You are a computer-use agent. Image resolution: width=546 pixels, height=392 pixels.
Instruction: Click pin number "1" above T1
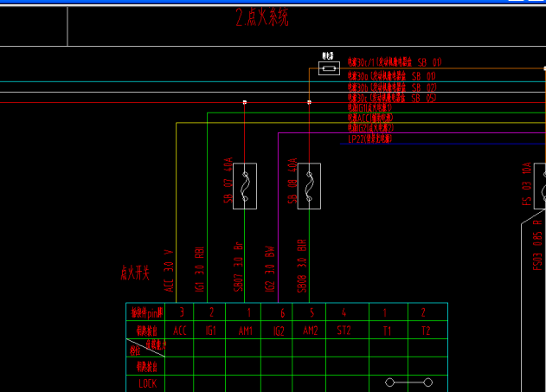tap(385, 313)
